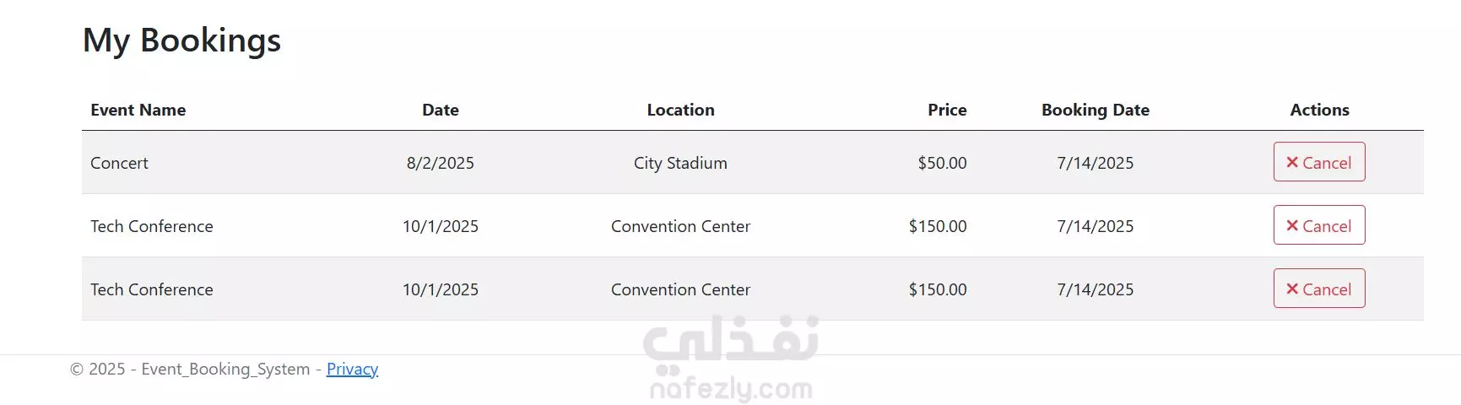Cancel the Concert booking
The image size is (1461, 405).
click(1319, 162)
